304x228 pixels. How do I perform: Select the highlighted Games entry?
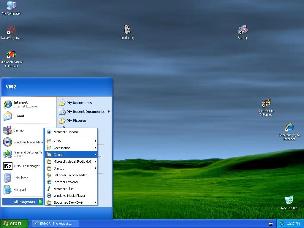point(71,154)
